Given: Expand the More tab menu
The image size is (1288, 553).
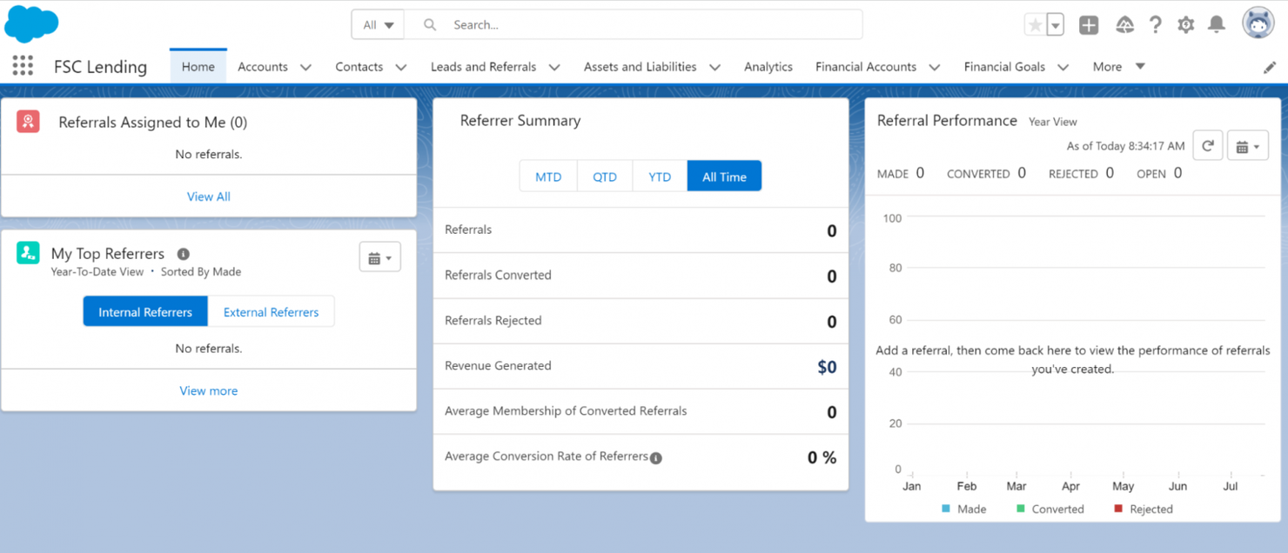Looking at the screenshot, I should pos(1119,66).
